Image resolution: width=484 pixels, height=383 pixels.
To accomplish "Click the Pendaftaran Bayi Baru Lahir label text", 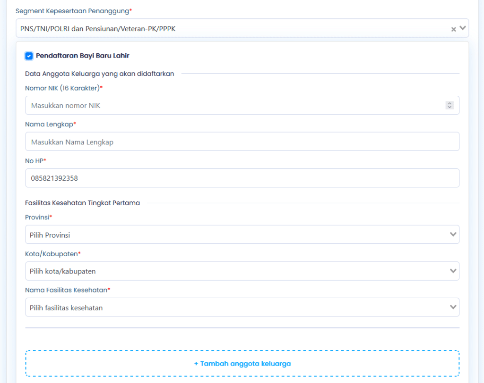I will 82,56.
